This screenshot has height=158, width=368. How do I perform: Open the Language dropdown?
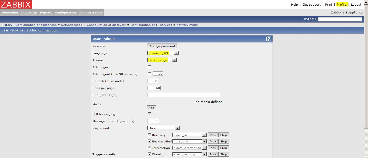coord(163,53)
